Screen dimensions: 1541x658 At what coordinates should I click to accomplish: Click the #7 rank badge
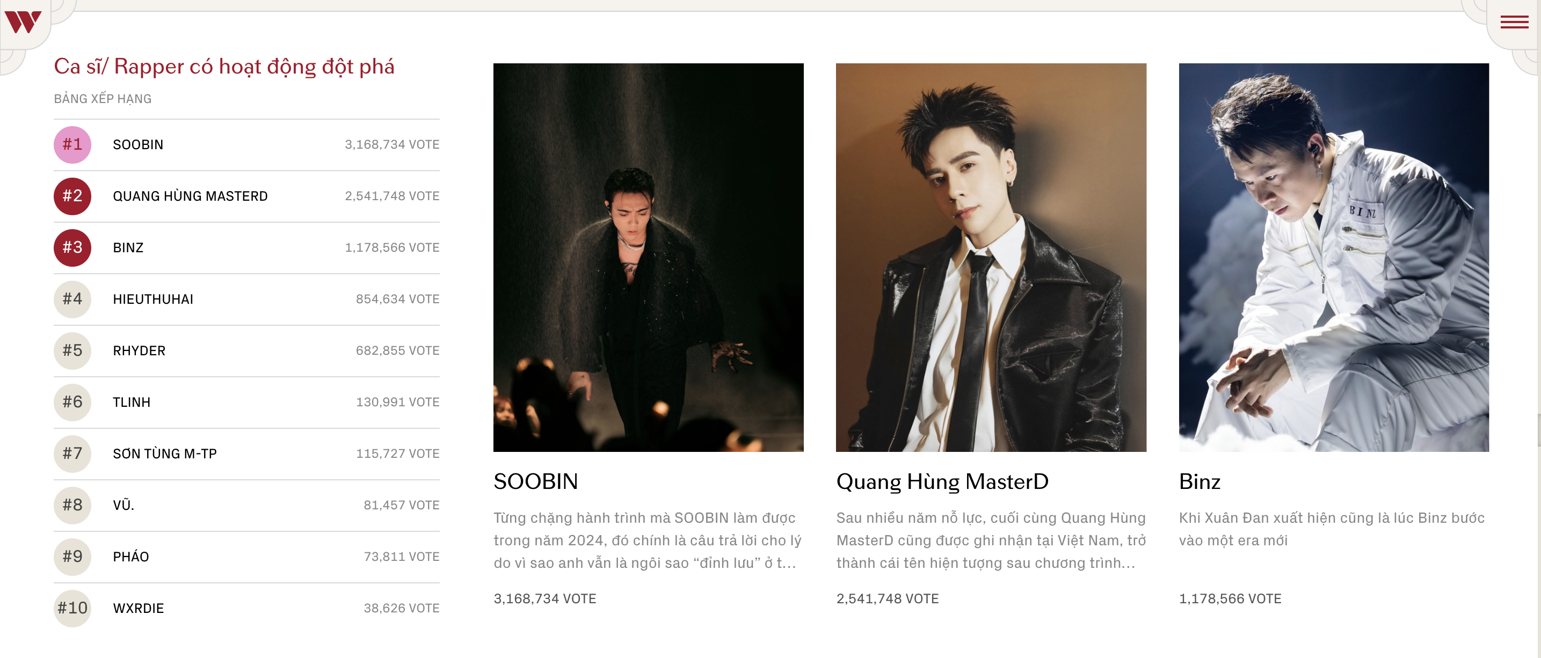click(72, 453)
